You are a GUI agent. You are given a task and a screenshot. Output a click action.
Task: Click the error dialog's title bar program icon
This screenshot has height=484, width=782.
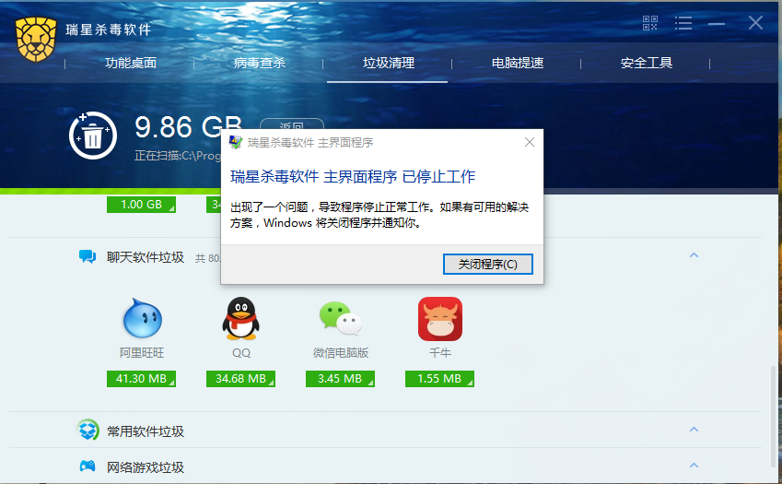236,142
